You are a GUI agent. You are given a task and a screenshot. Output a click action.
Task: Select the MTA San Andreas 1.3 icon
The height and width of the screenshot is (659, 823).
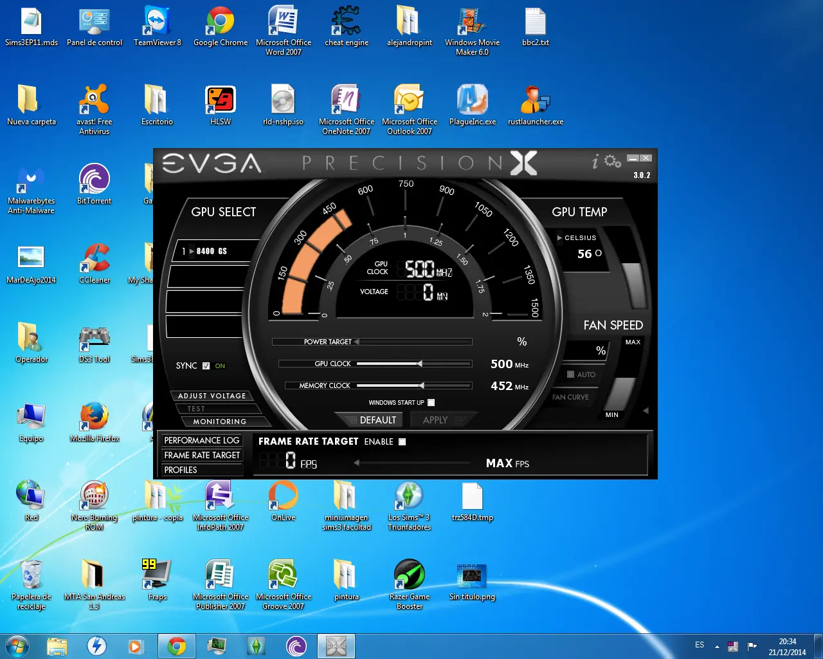point(95,585)
